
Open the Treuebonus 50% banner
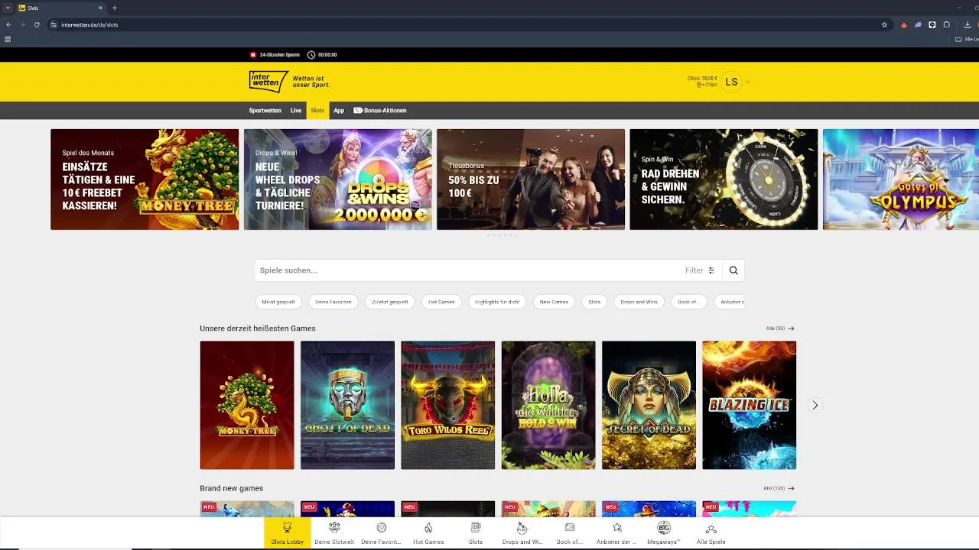pyautogui.click(x=531, y=180)
